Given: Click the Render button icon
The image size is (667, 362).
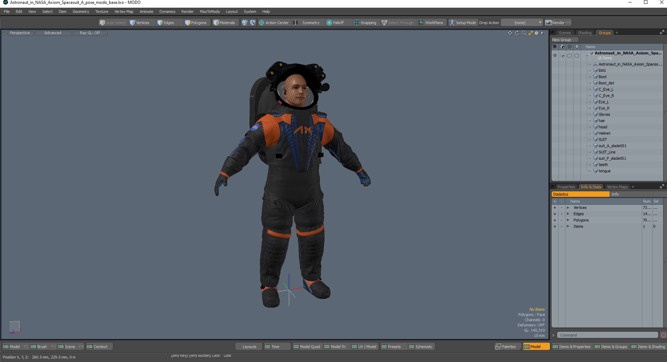Looking at the screenshot, I should click(x=548, y=23).
